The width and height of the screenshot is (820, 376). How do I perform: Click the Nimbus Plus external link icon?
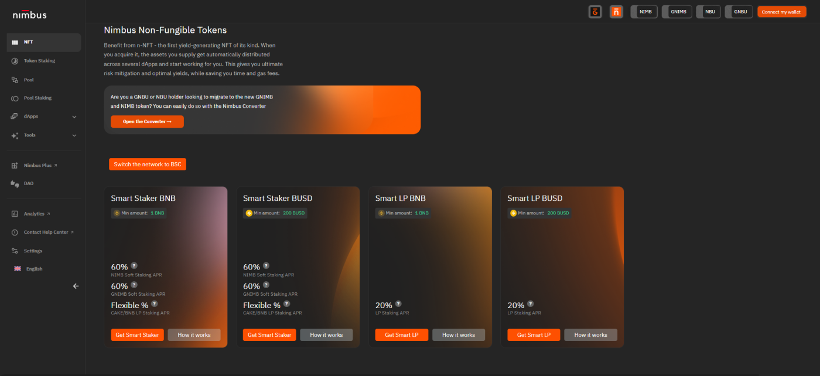tap(57, 165)
